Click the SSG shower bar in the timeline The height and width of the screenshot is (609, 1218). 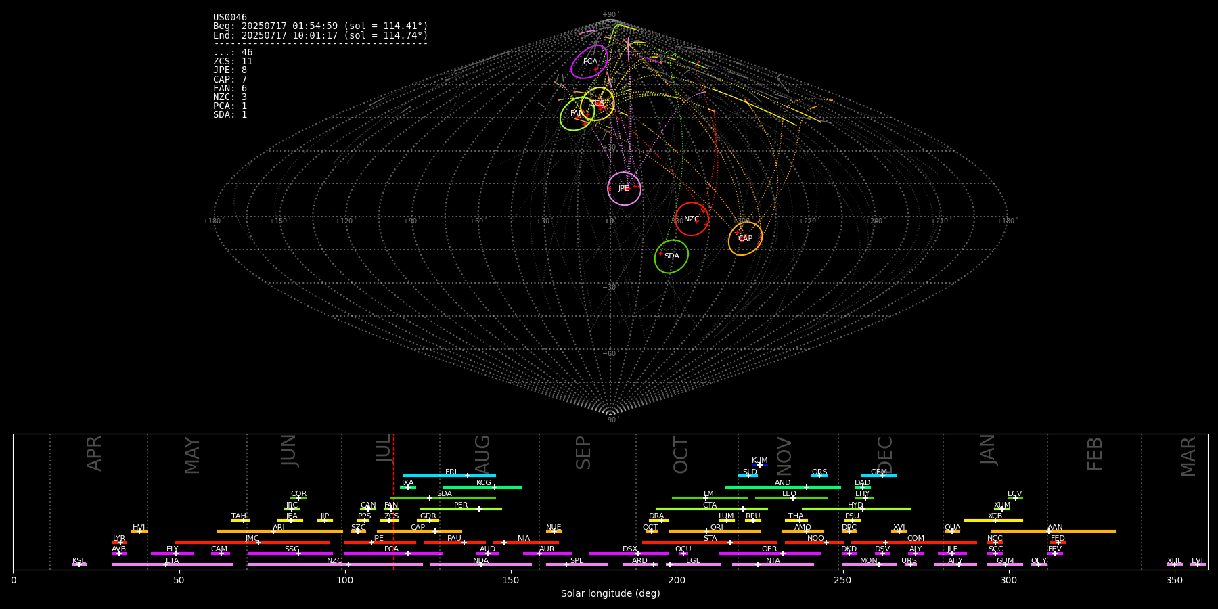tap(290, 554)
